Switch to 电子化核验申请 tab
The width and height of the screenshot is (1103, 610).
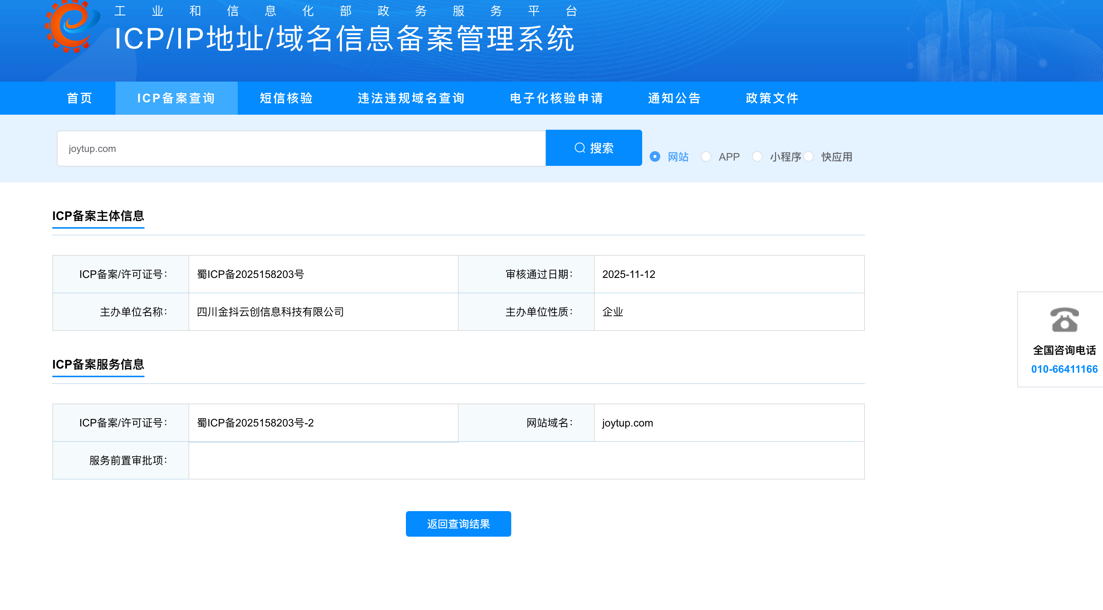(556, 98)
